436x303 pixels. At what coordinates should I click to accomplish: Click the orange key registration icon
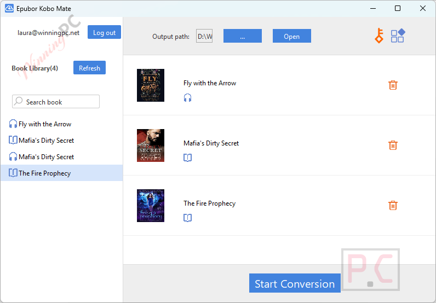click(x=379, y=36)
